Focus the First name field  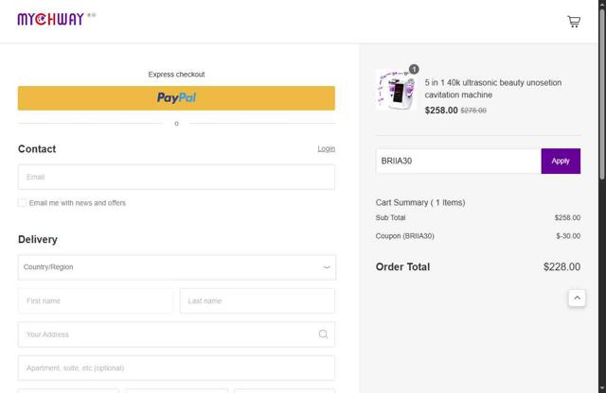96,300
